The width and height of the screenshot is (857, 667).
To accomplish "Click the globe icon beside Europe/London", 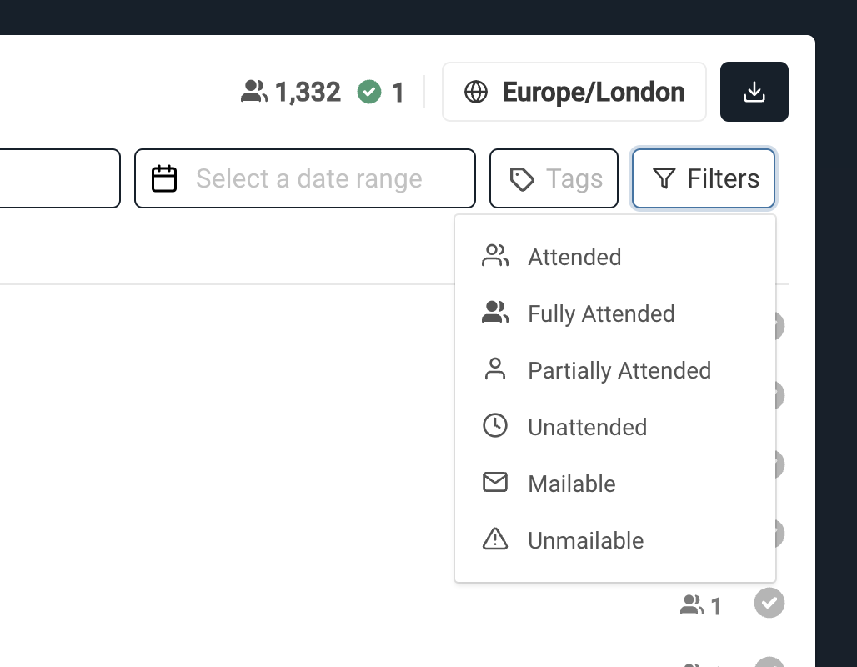I will pyautogui.click(x=476, y=92).
